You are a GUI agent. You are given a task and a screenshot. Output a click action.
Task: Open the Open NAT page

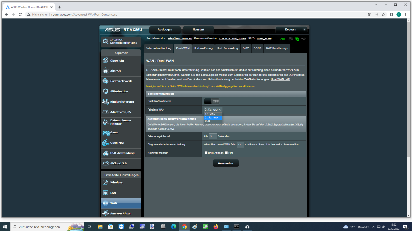coord(121,143)
